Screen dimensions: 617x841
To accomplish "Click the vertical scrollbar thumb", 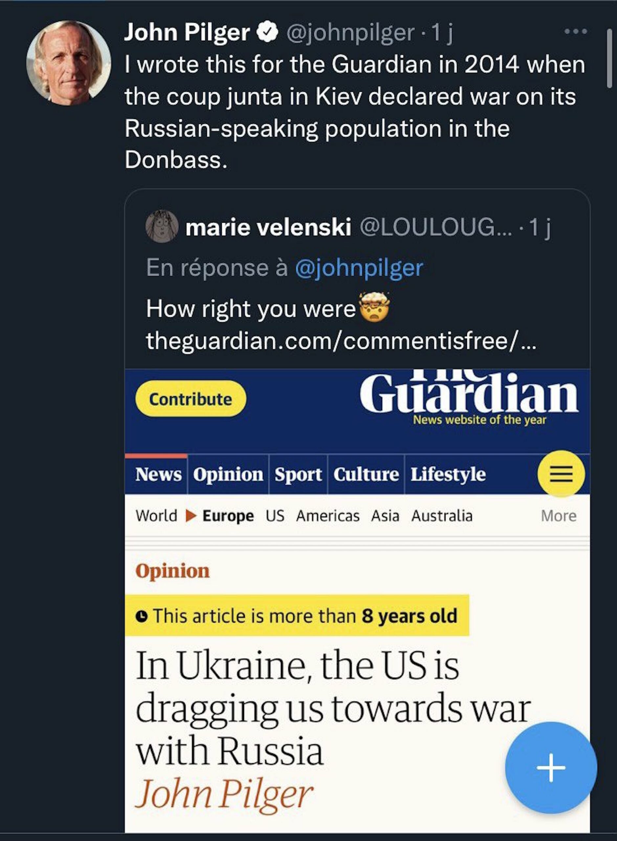I will [x=609, y=59].
